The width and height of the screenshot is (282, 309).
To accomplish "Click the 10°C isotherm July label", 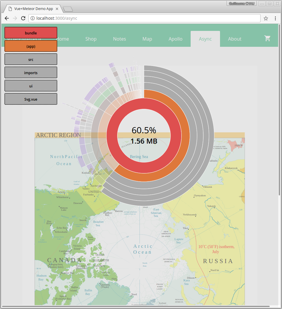I will coord(216,249).
